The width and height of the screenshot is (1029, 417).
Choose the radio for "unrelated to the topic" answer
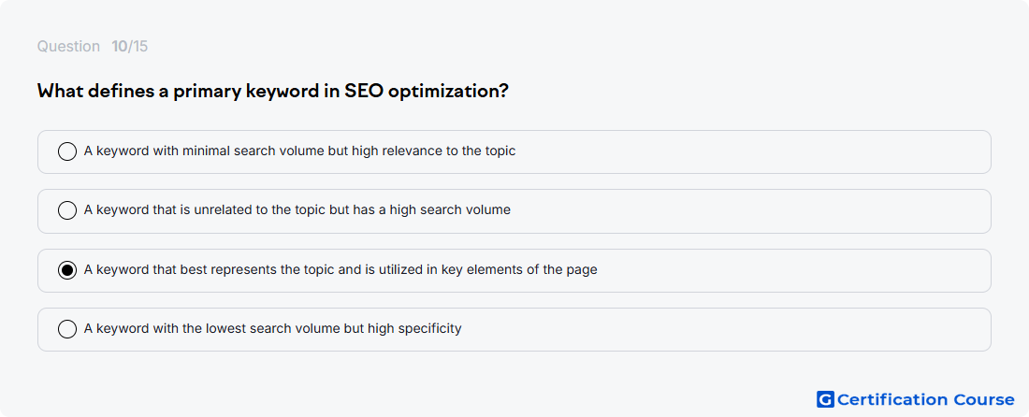point(67,210)
